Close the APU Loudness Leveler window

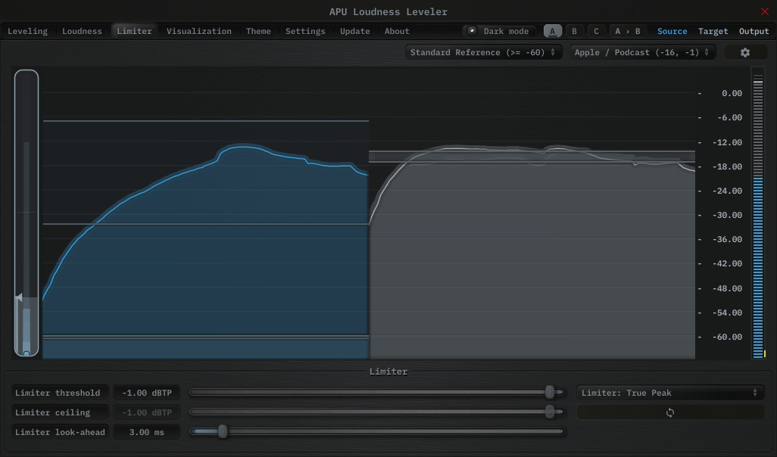click(764, 11)
